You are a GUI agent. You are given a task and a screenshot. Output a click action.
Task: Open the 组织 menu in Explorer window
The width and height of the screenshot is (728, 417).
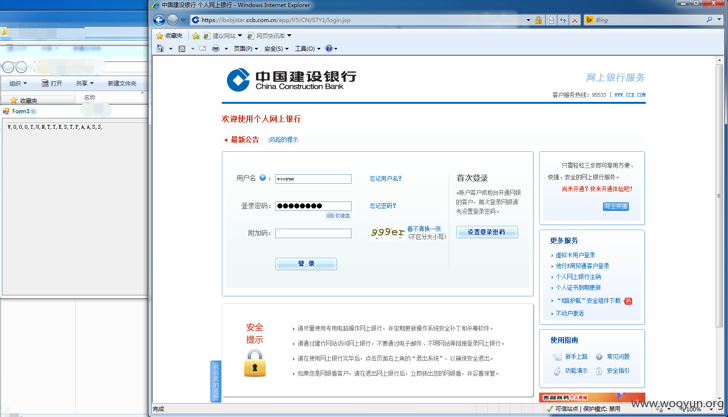pos(18,83)
